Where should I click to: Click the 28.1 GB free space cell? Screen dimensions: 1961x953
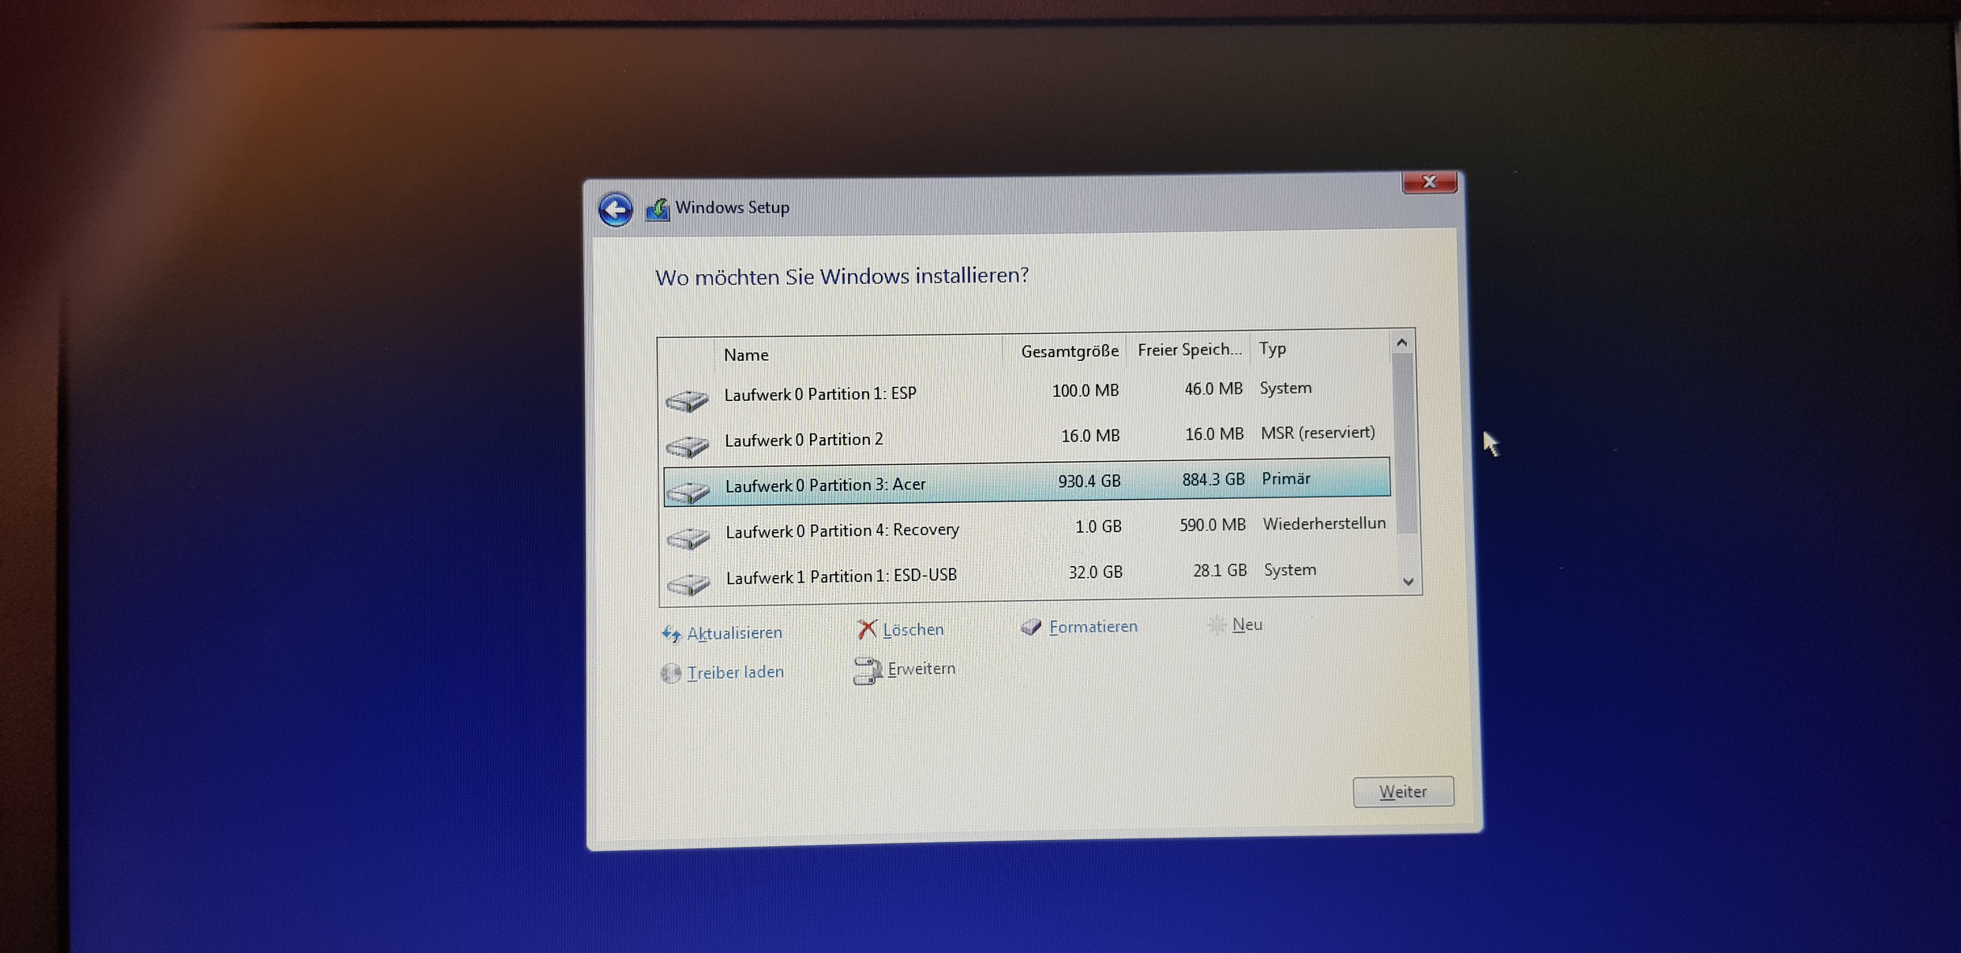pyautogui.click(x=1220, y=570)
